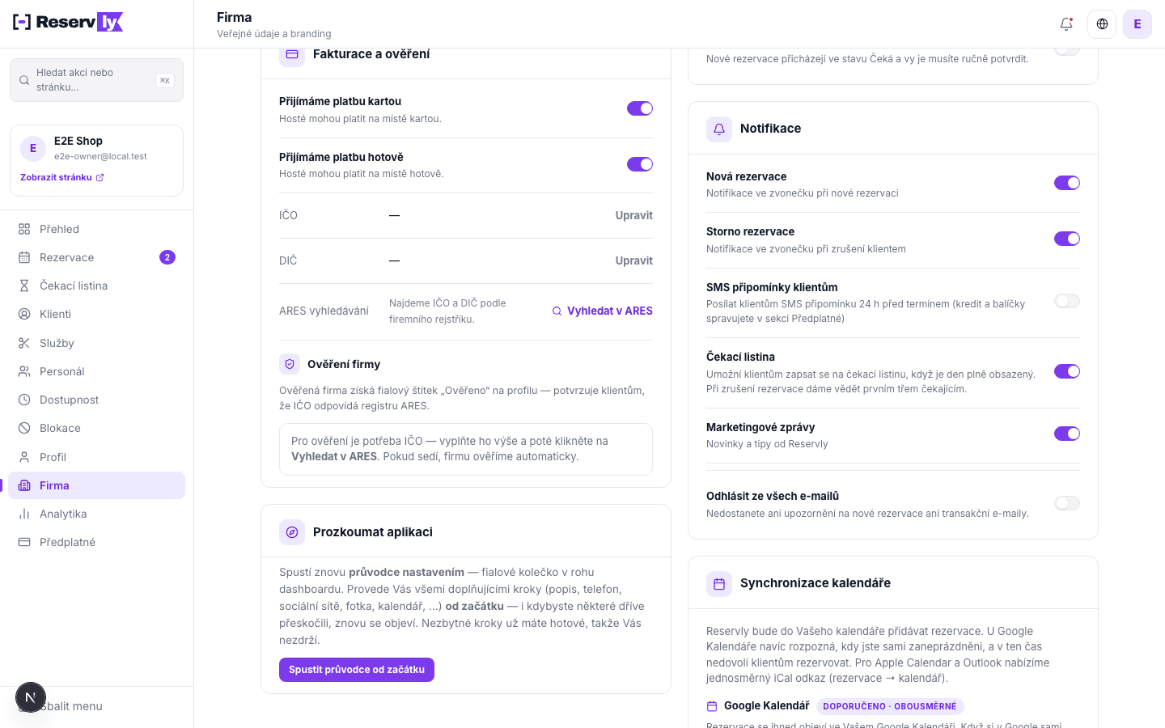Open the E user avatar menu

[x=1137, y=24]
